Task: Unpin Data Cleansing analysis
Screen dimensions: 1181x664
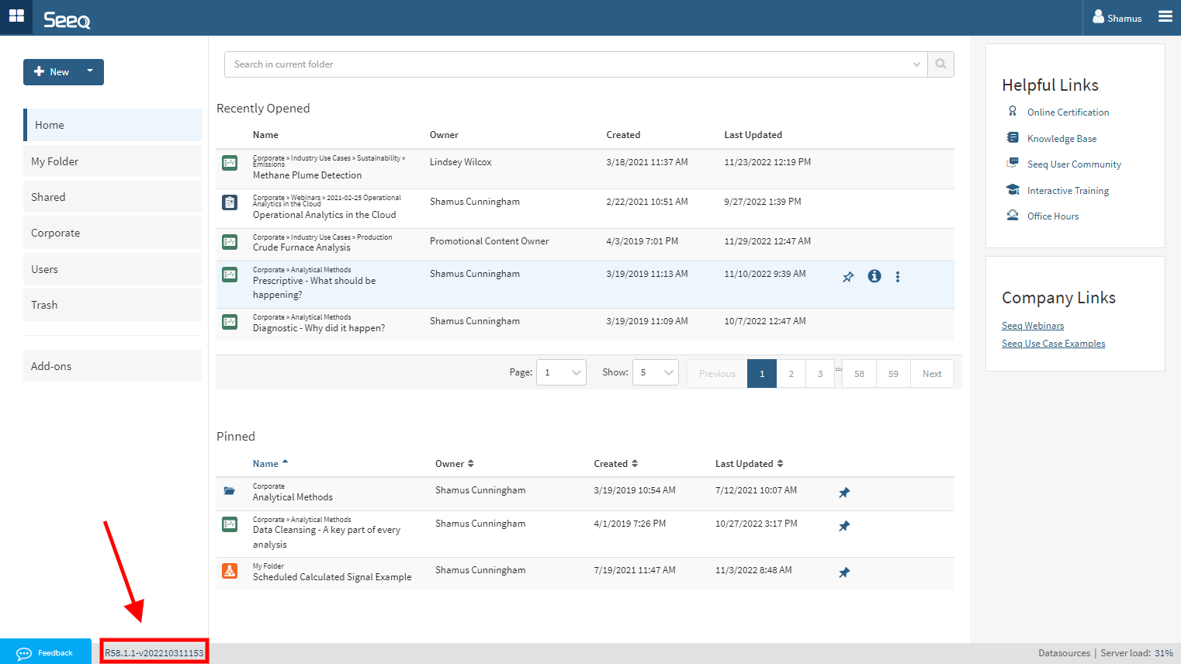Action: (844, 526)
